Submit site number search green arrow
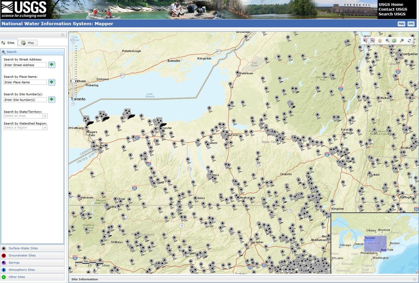The image size is (419, 283). tap(52, 99)
